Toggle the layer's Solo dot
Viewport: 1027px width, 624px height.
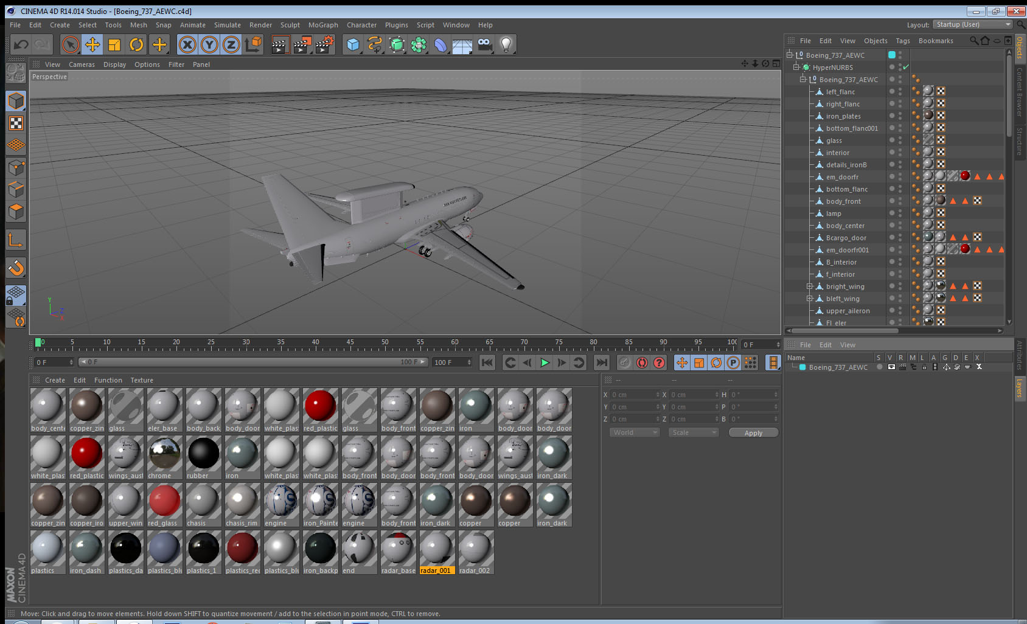(879, 367)
